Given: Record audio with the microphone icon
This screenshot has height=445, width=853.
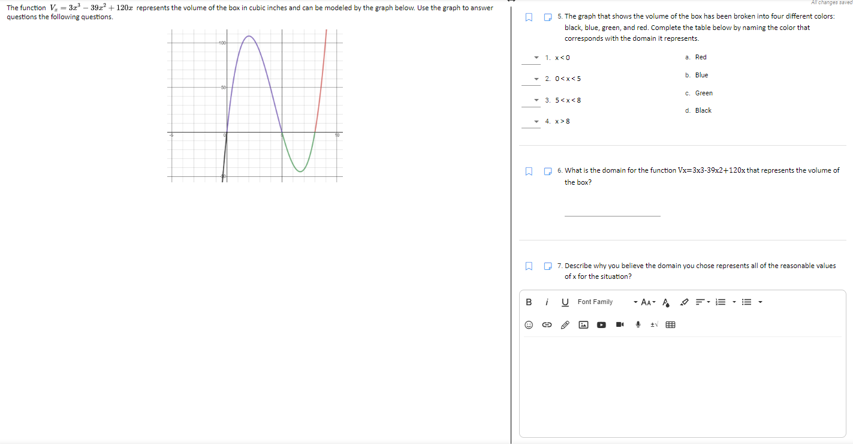Looking at the screenshot, I should (638, 324).
